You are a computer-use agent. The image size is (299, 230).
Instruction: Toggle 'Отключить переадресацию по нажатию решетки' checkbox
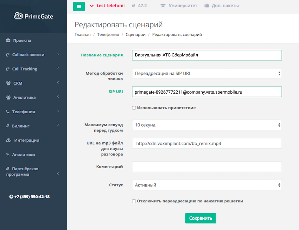pos(134,201)
